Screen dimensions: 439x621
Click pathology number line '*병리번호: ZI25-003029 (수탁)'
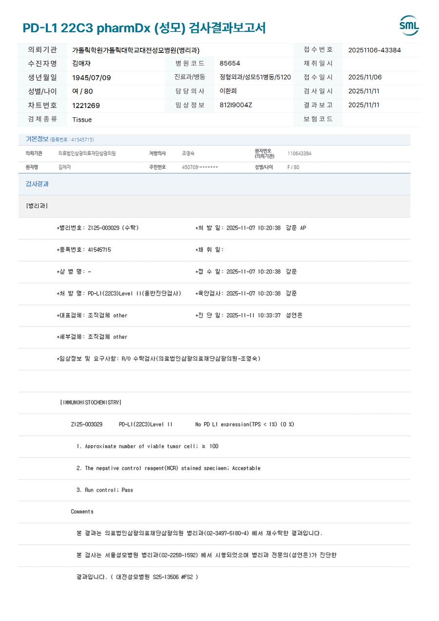tap(98, 228)
